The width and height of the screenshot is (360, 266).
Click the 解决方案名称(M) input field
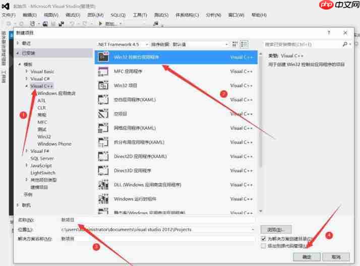pyautogui.click(x=157, y=239)
